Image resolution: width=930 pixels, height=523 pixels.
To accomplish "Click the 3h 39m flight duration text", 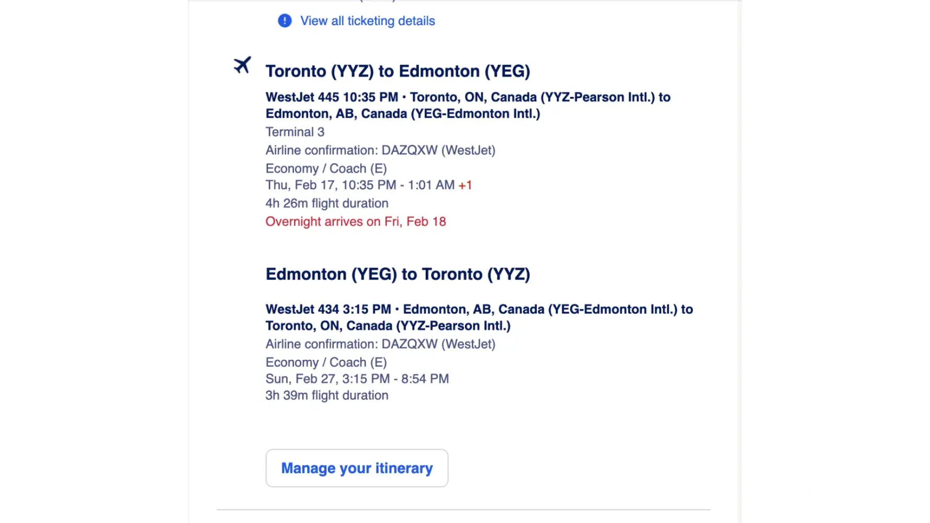I will [x=327, y=395].
